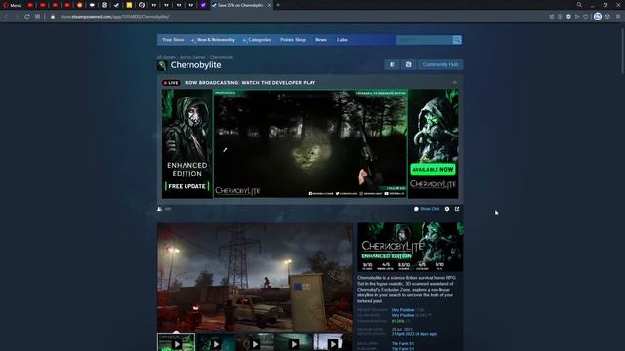Open the Speed Dial start page icon
This screenshot has width=625, height=351.
[x=37, y=17]
